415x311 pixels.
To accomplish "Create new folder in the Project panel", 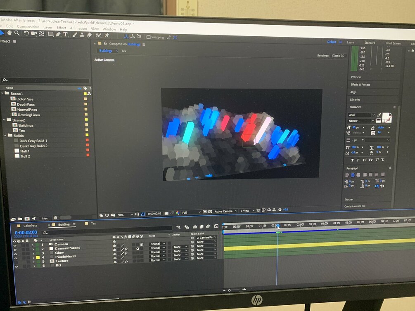I will [x=20, y=219].
